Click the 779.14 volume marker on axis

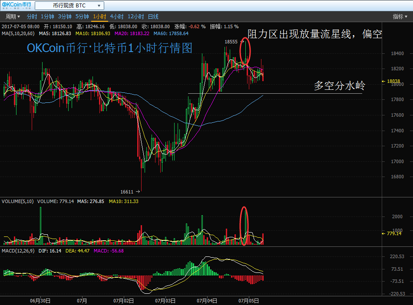click(393, 233)
